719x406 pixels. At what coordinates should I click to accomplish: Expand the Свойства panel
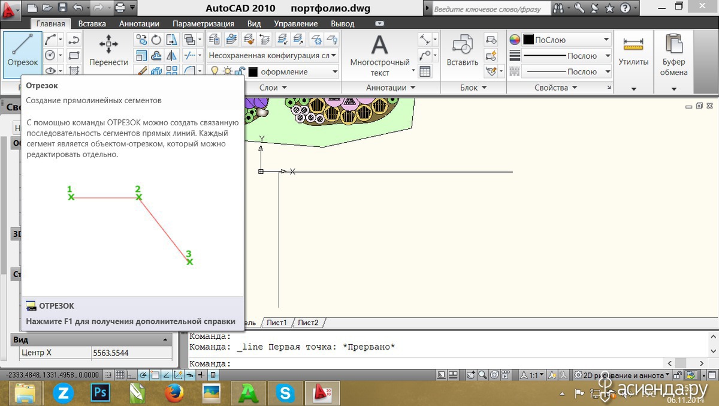[555, 88]
